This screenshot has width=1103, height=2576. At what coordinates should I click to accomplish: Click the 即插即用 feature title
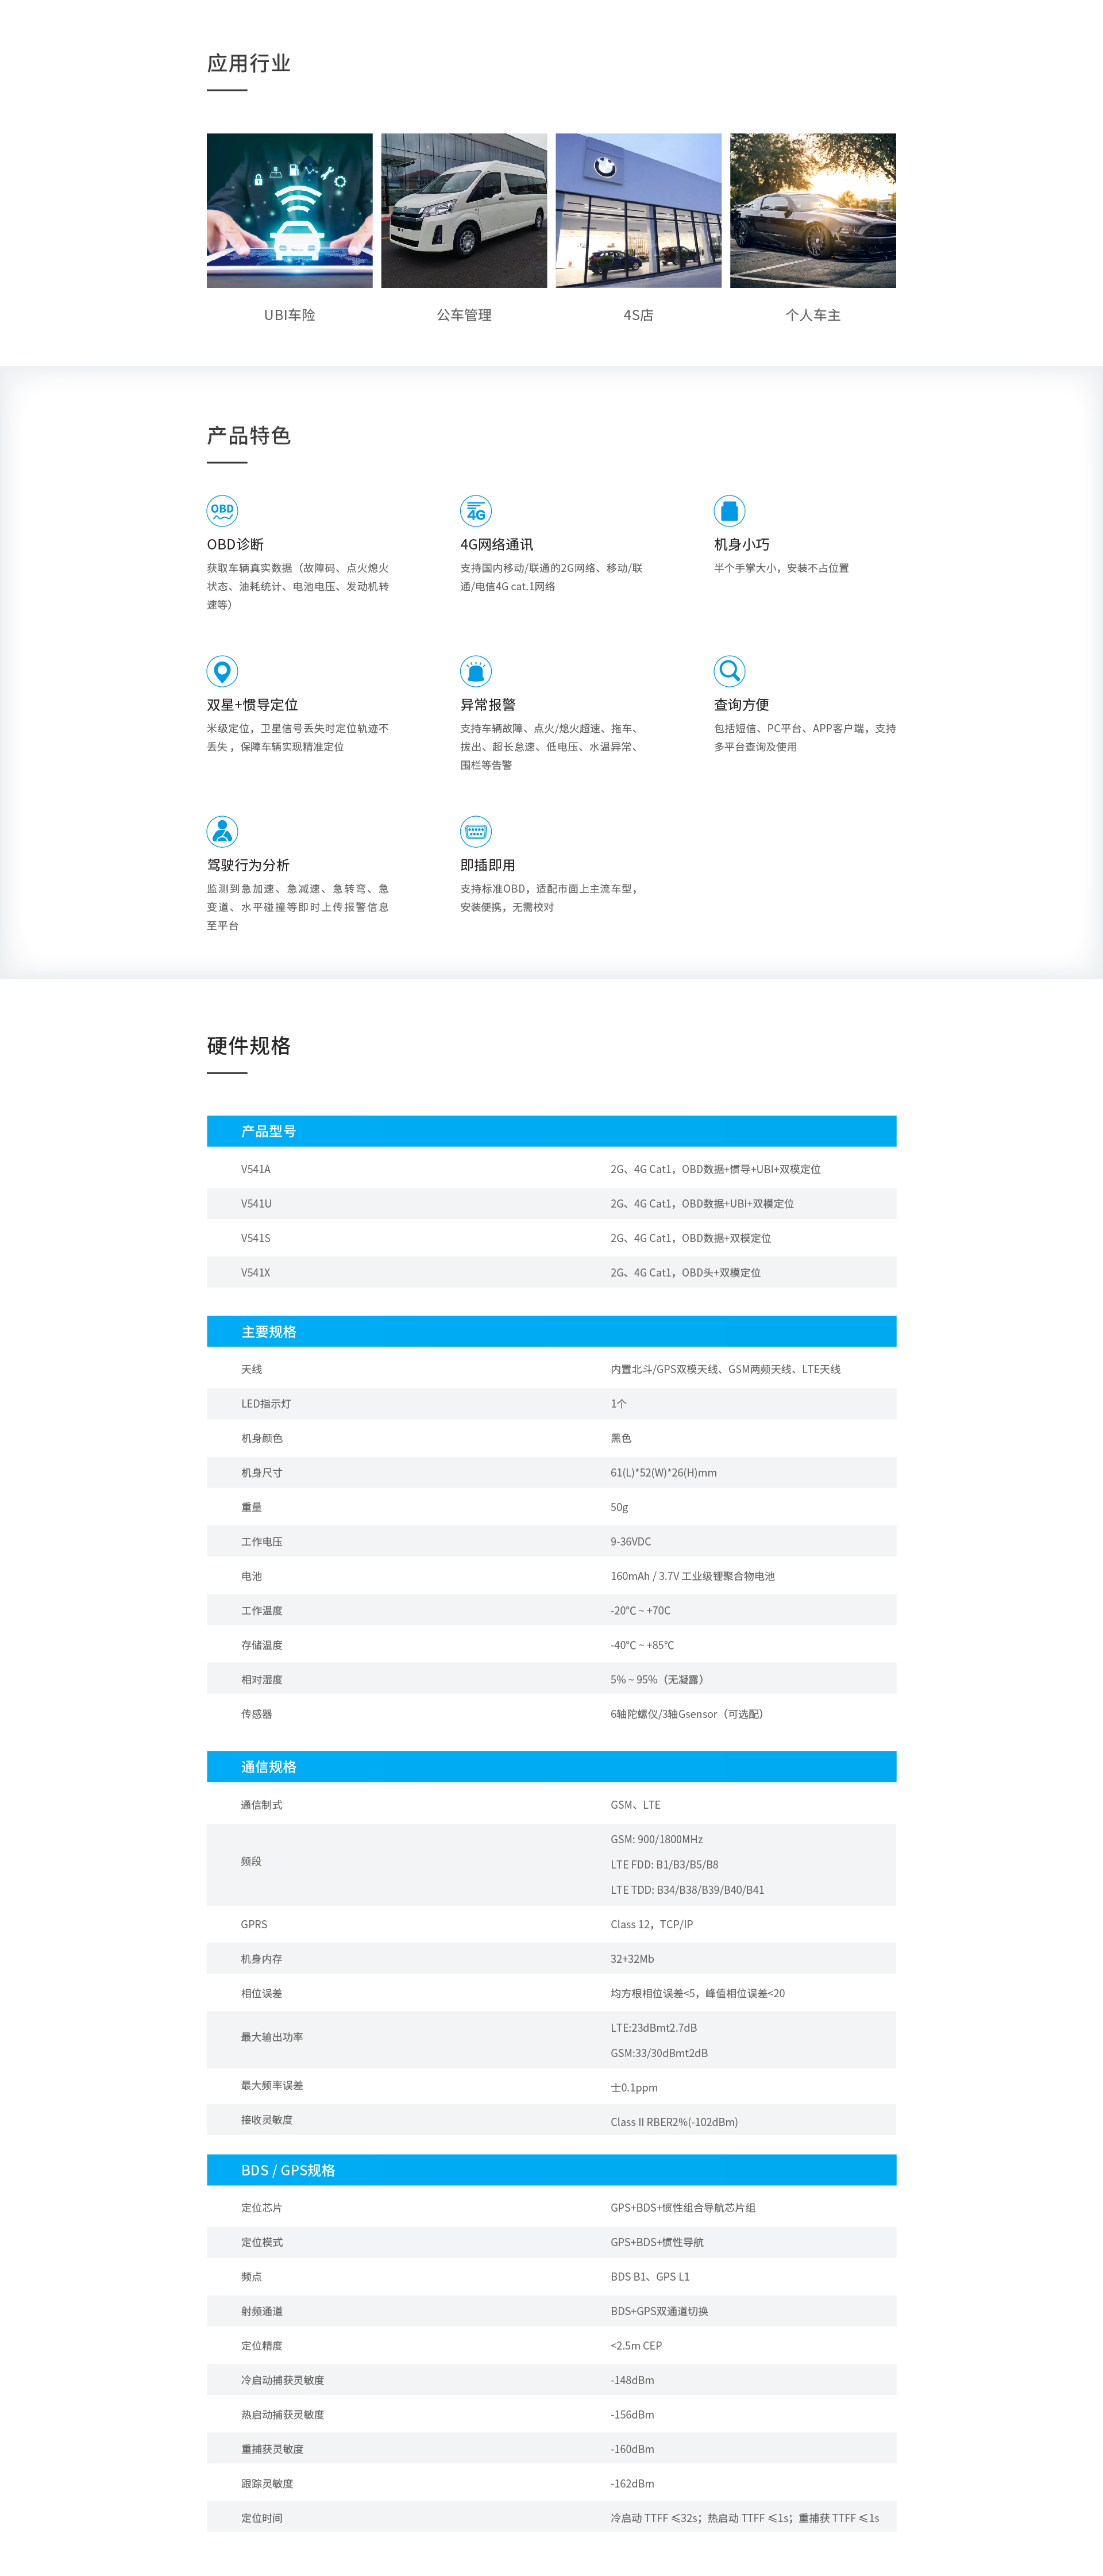point(488,865)
